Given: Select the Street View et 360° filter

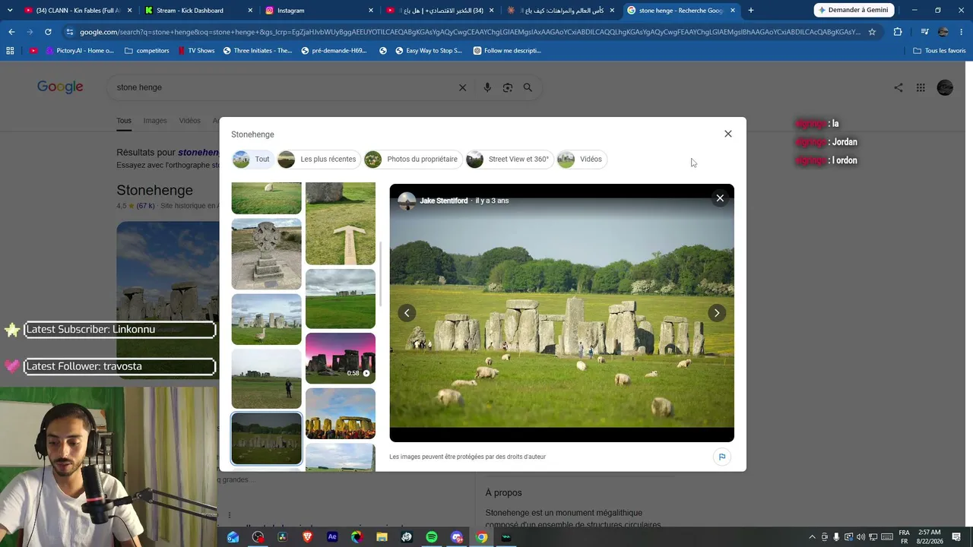Looking at the screenshot, I should point(509,160).
